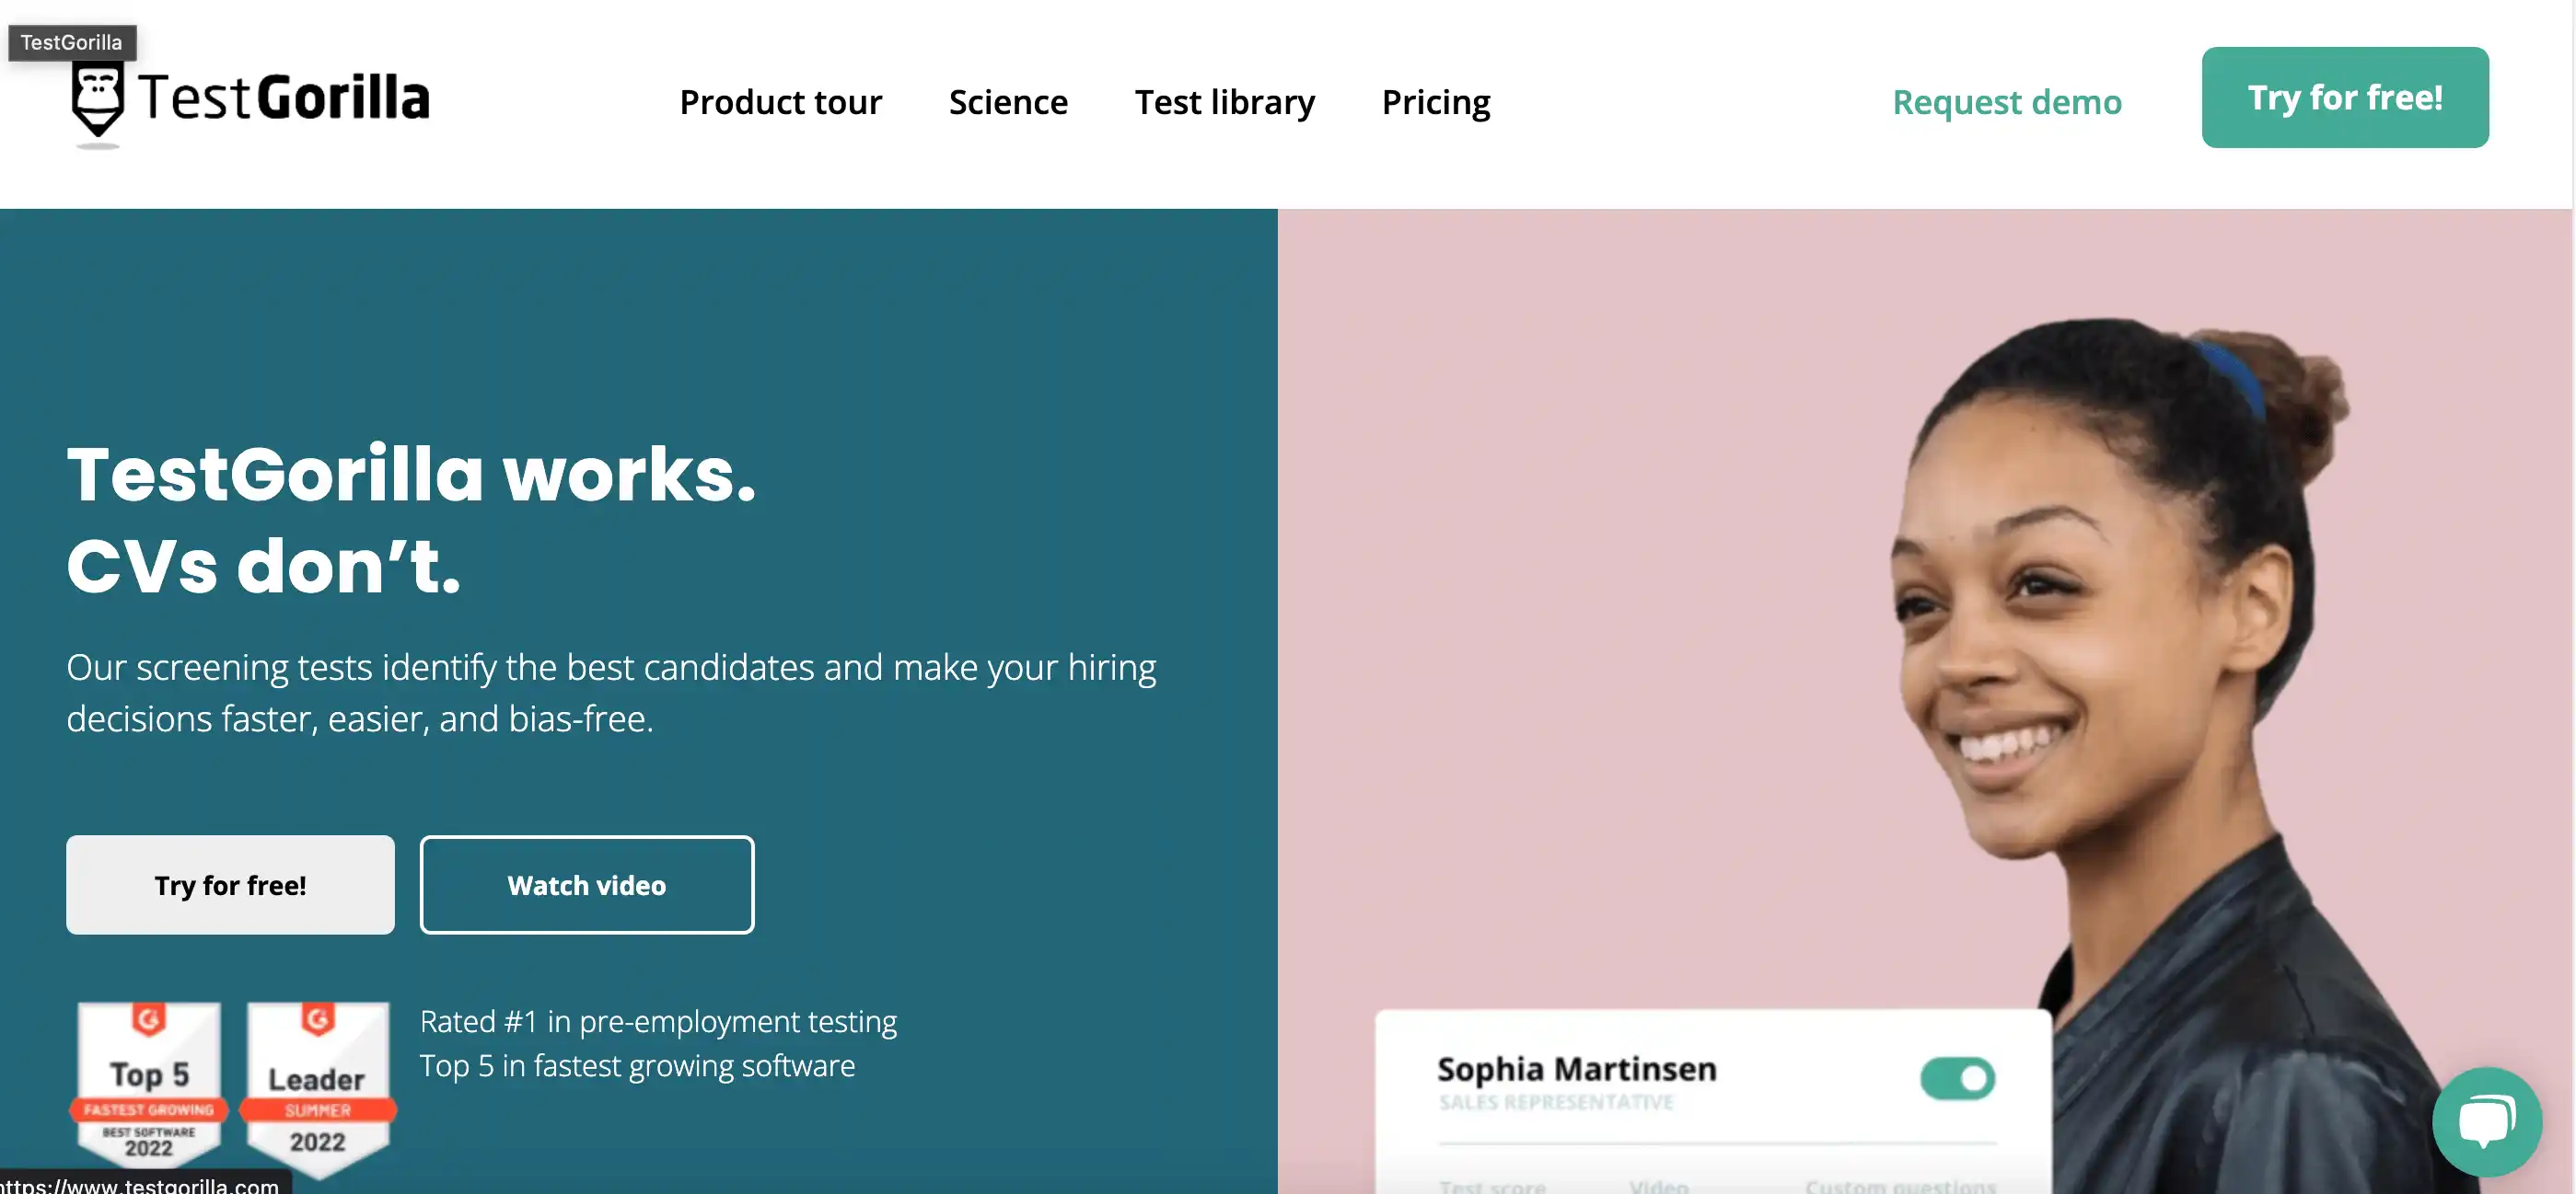Select the Test score tab on candidate card

pyautogui.click(x=1492, y=1186)
